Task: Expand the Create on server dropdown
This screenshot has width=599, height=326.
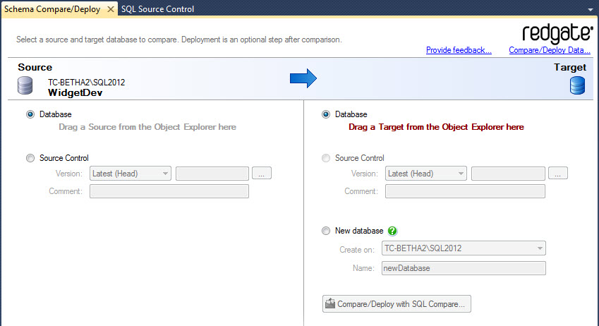Action: pos(464,248)
